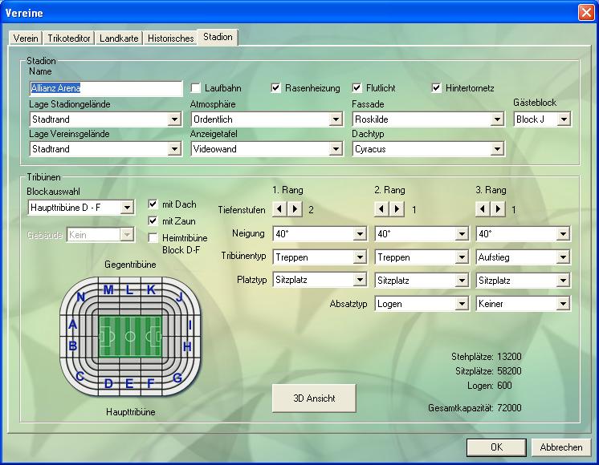Toggle the Rasenheizung checkbox
The height and width of the screenshot is (465, 599).
[276, 88]
